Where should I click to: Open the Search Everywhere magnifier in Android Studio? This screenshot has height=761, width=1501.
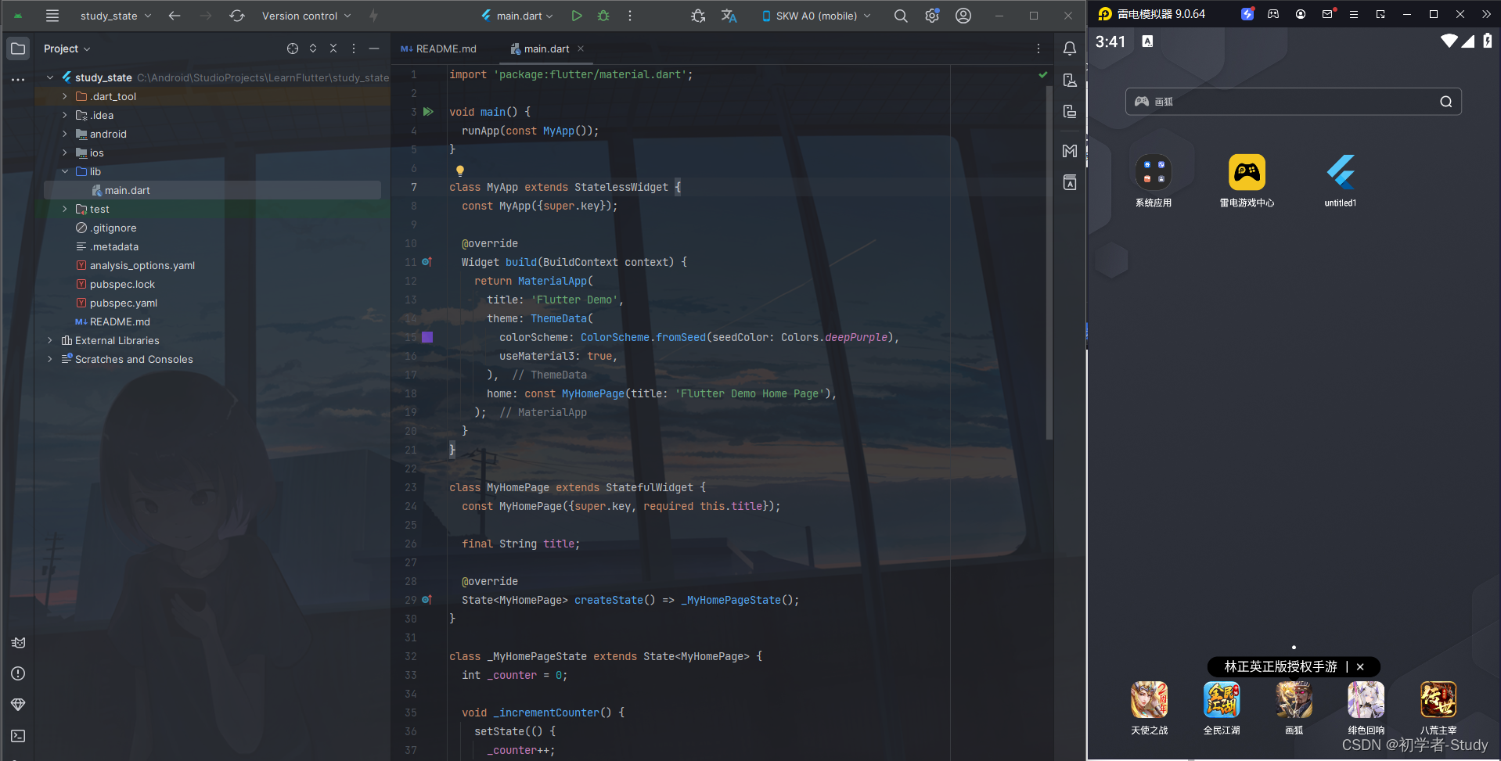point(901,16)
